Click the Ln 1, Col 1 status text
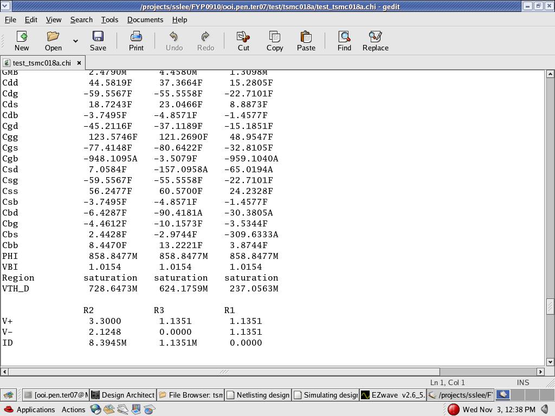 click(x=447, y=382)
